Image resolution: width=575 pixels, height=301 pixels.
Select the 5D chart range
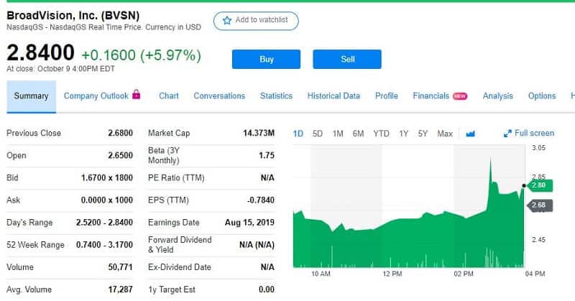tap(318, 134)
